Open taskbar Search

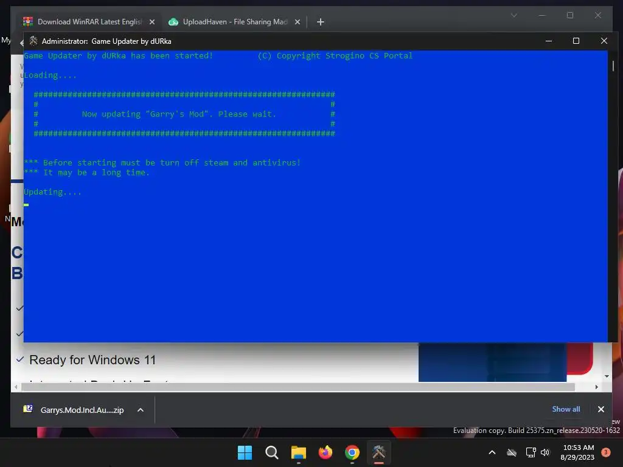[x=272, y=452]
